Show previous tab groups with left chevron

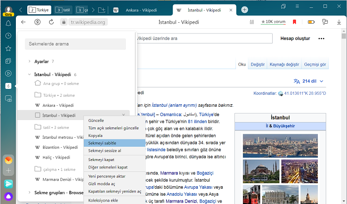click(21, 10)
